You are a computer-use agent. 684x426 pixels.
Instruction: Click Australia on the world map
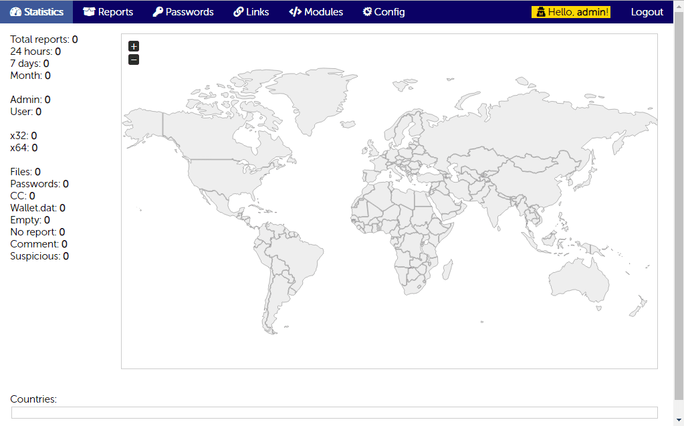pos(578,280)
